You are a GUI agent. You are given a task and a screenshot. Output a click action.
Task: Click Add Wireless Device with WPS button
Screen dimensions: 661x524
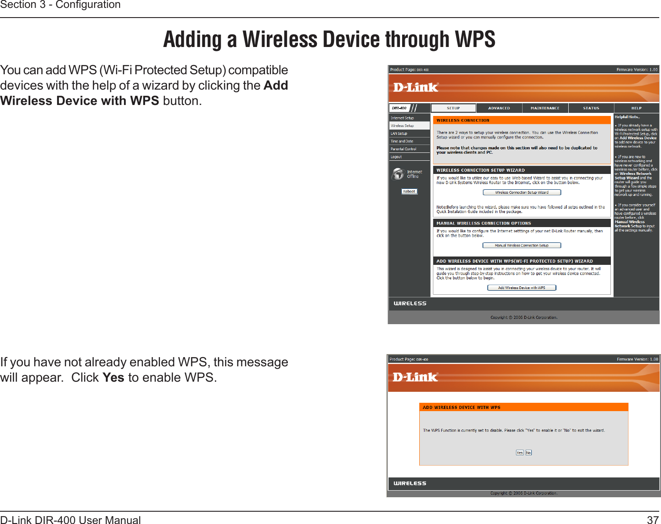tap(522, 288)
